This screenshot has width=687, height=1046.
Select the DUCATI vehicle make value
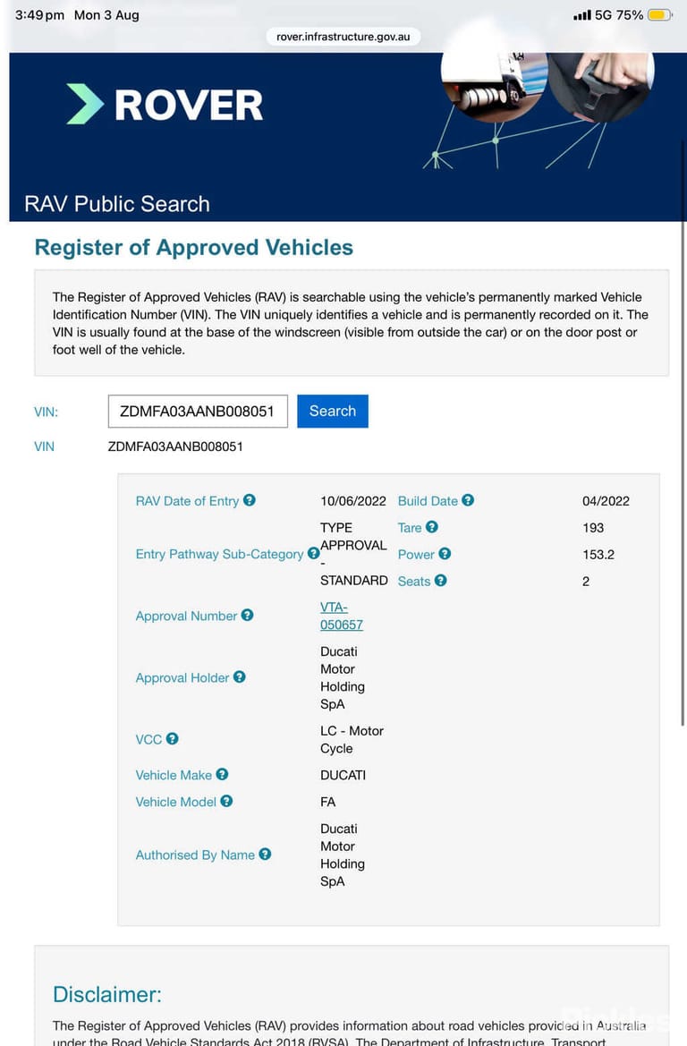[x=343, y=775]
